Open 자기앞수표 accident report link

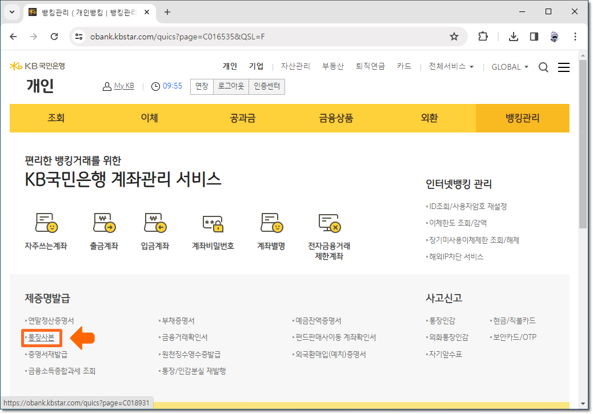pyautogui.click(x=446, y=355)
